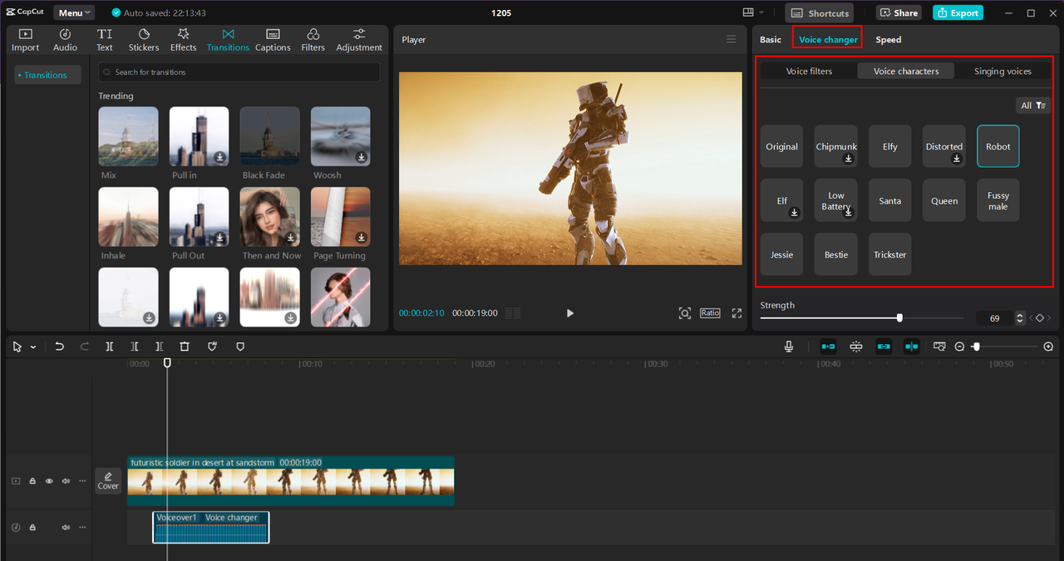
Task: Click the redo arrow in timeline toolbar
Action: tap(84, 347)
